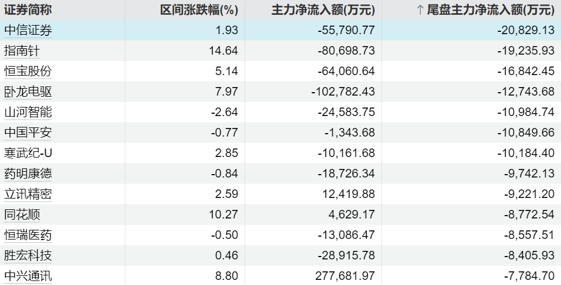The height and width of the screenshot is (285, 561).
Task: Open the 山河智能 stock link
Action: [28, 112]
